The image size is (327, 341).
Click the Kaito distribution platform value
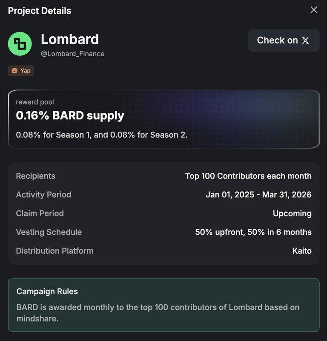click(302, 251)
